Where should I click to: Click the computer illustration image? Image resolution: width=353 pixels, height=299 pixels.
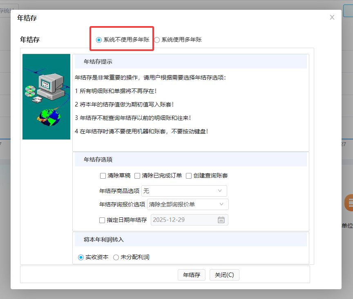point(46,96)
